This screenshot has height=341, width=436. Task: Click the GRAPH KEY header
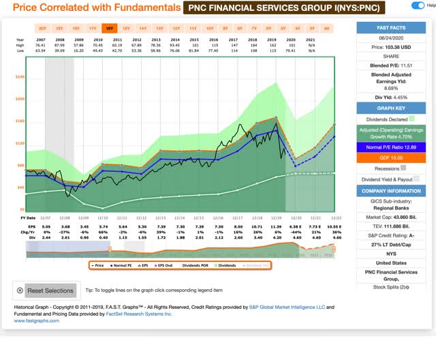coord(391,108)
